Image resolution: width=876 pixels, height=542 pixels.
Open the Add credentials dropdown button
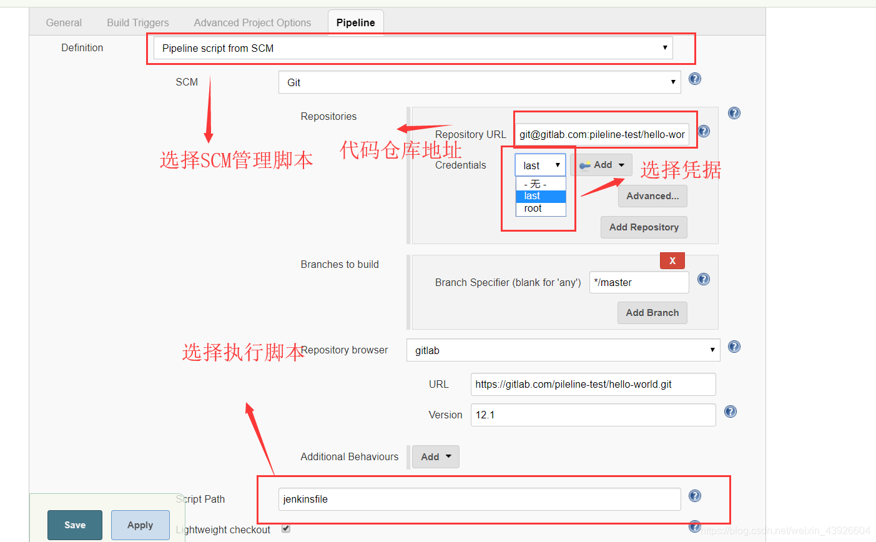click(x=601, y=165)
